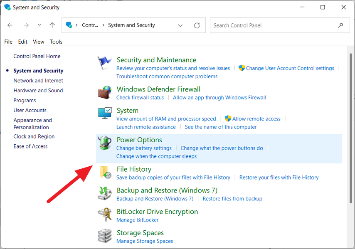Click See the name of this computer
This screenshot has width=355, height=249.
coord(221,127)
